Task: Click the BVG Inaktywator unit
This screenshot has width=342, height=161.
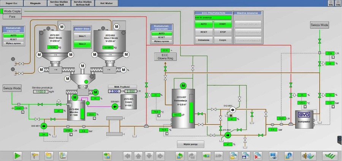Action: (304, 119)
